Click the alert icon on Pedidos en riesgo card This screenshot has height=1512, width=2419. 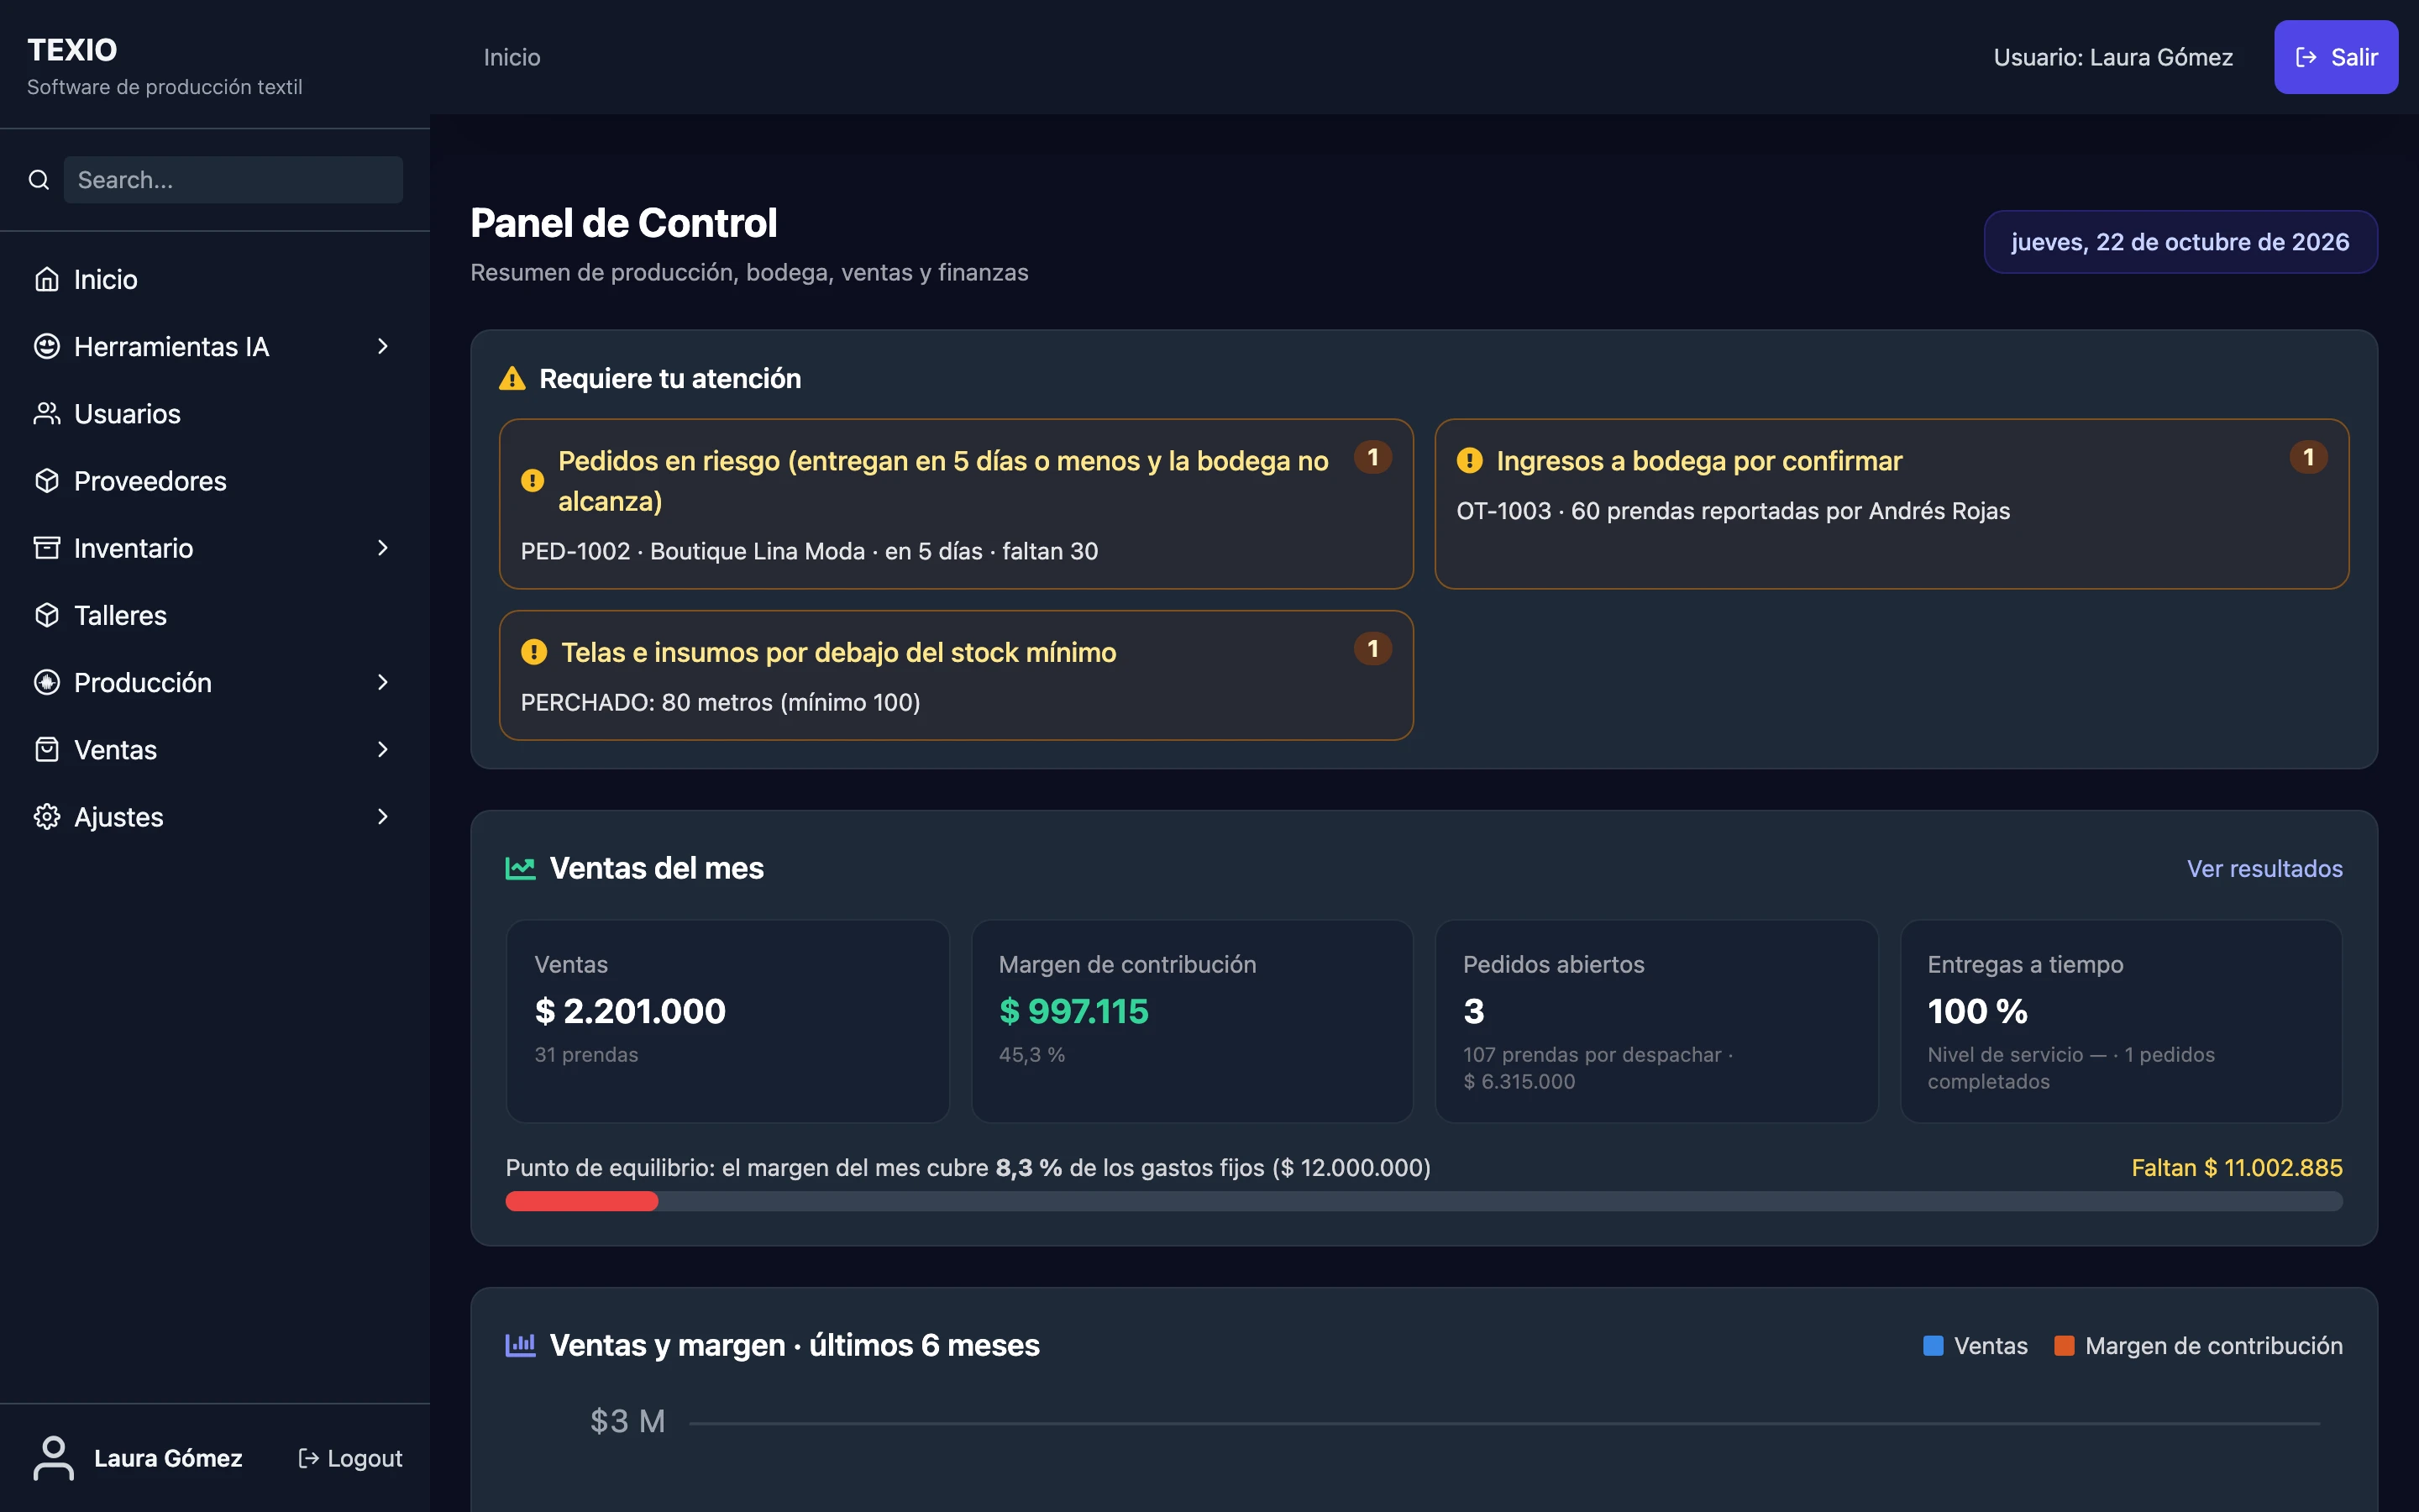point(533,481)
